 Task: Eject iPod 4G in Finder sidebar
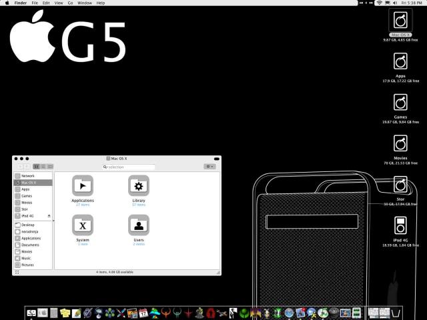[x=49, y=216]
